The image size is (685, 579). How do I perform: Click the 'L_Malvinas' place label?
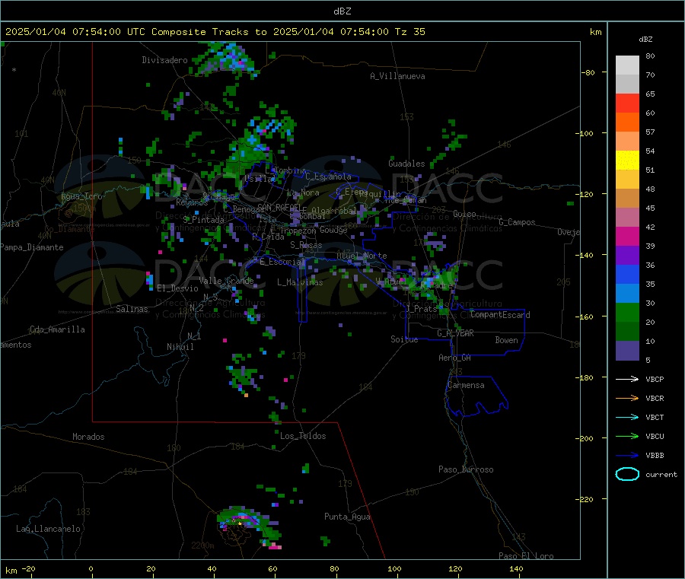300,282
